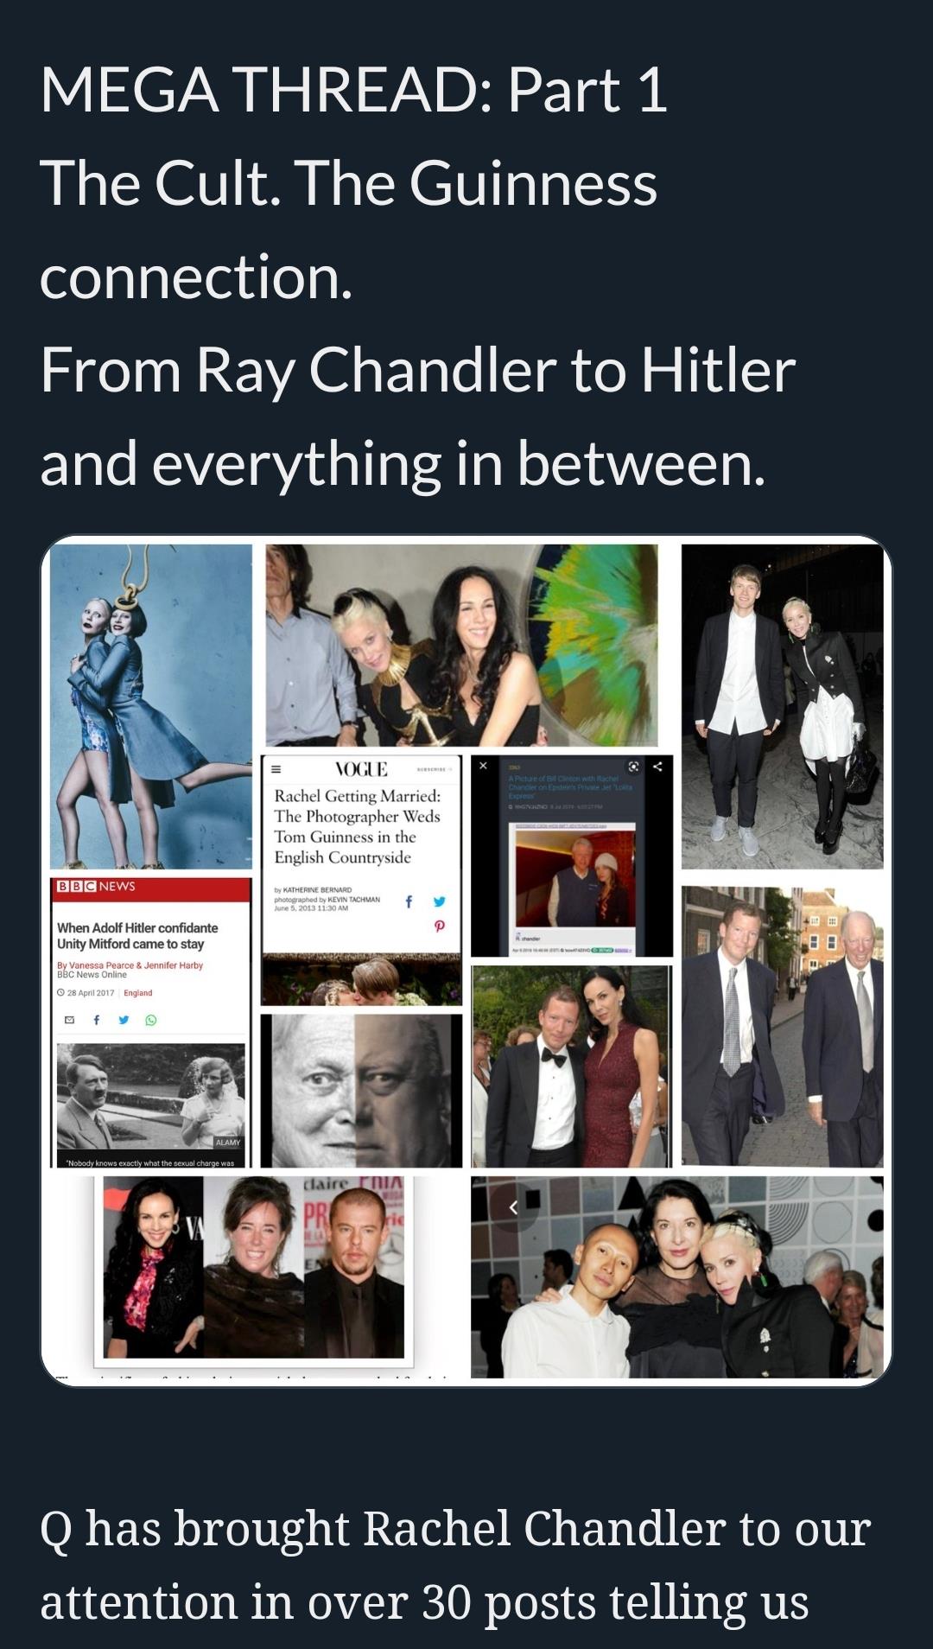Open the Unity Mitford BBC headline
This screenshot has height=1649, width=933.
[x=137, y=935]
